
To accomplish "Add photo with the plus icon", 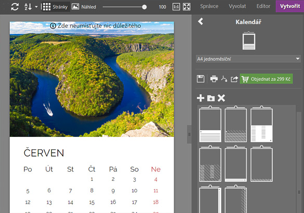I will (x=201, y=98).
